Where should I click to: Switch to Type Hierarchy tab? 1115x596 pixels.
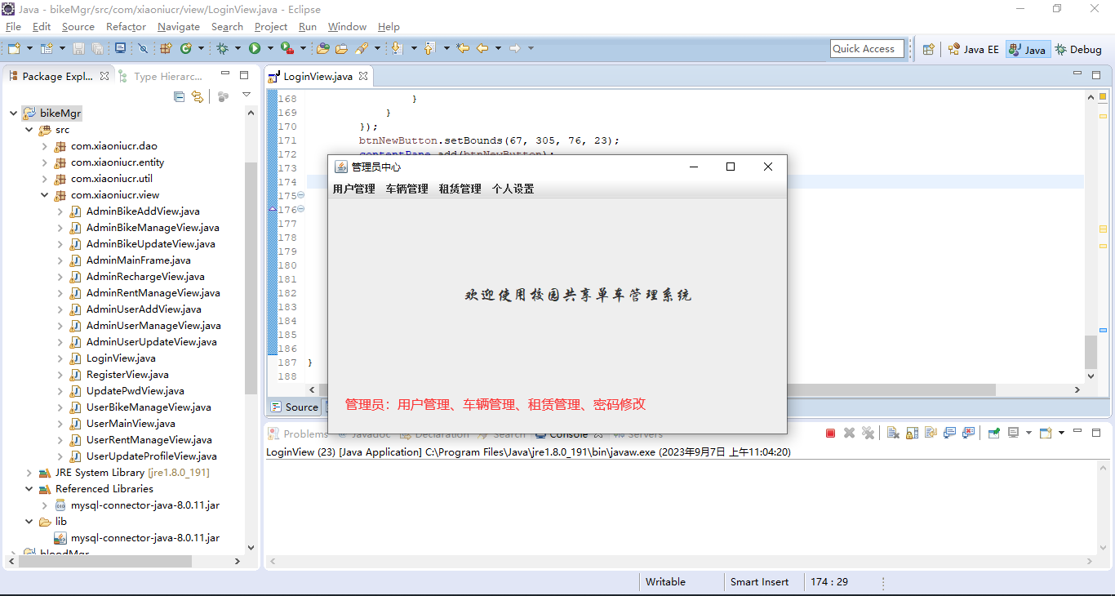coord(161,76)
